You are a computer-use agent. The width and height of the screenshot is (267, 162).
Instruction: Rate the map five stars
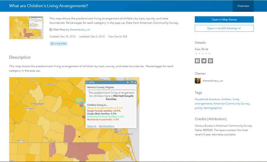[x=209, y=53]
